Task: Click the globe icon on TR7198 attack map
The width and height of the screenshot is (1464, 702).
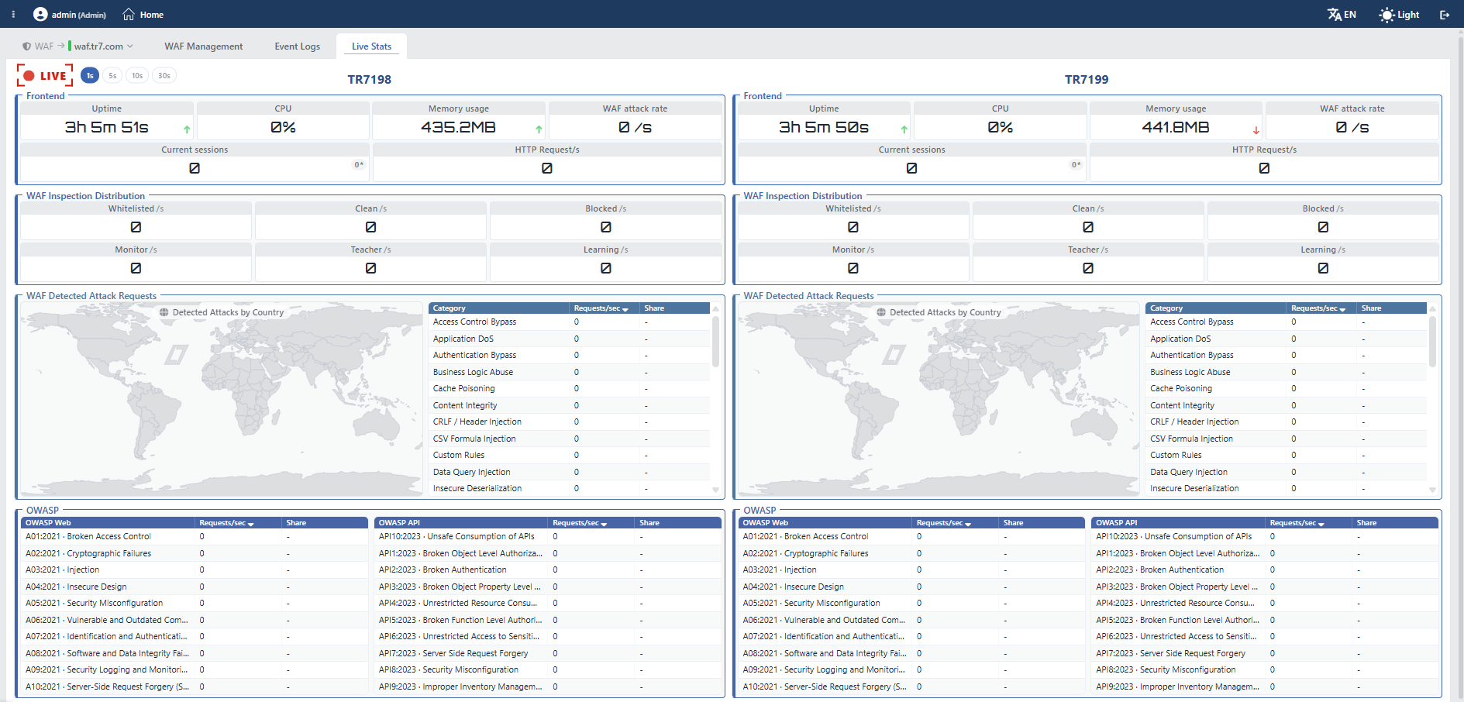Action: pos(164,312)
